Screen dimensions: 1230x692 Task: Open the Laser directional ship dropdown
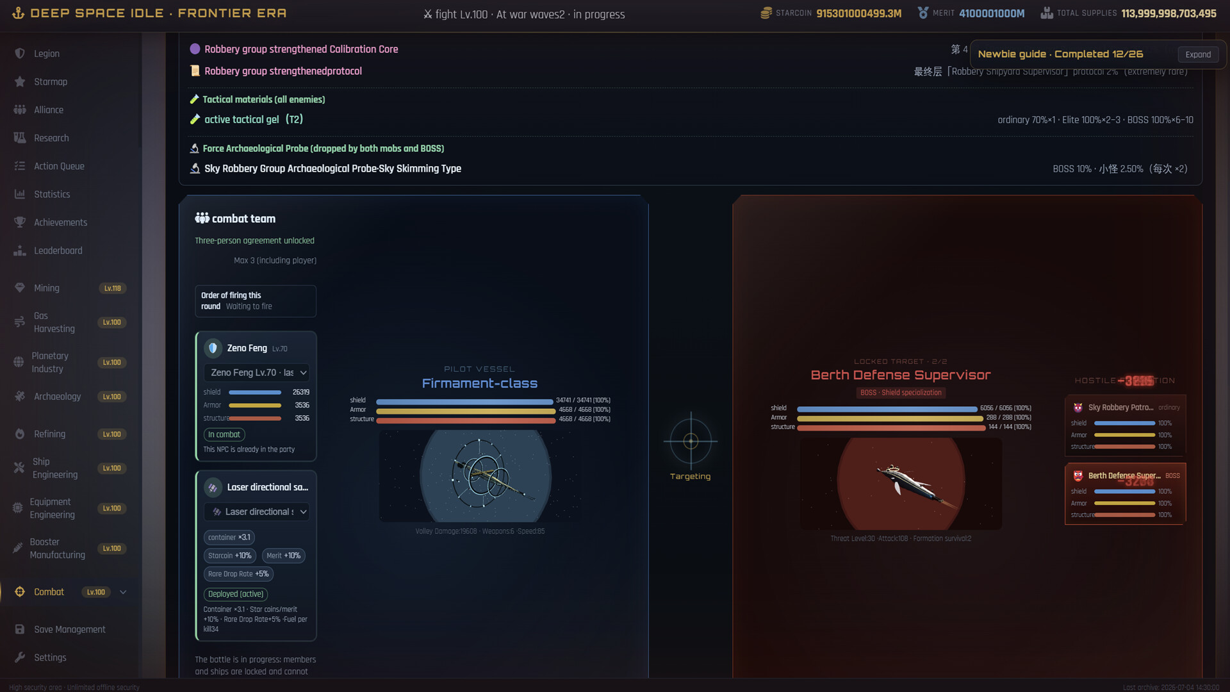pos(257,511)
